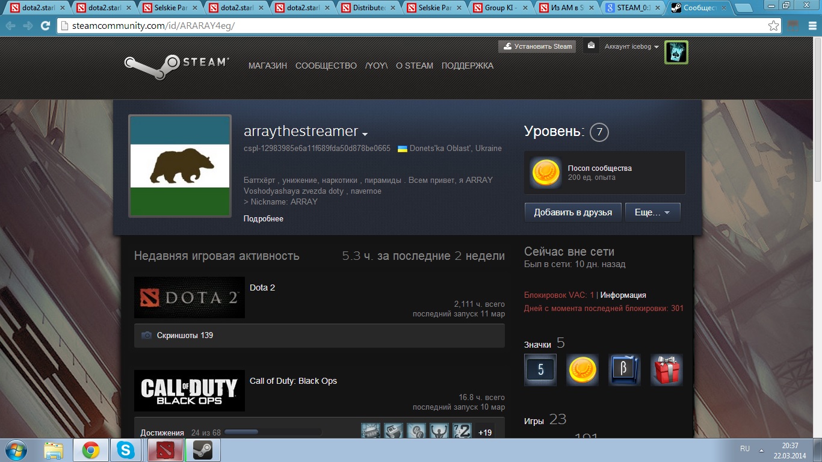The height and width of the screenshot is (462, 822).
Task: Click the screenshots camera icon
Action: [x=146, y=336]
